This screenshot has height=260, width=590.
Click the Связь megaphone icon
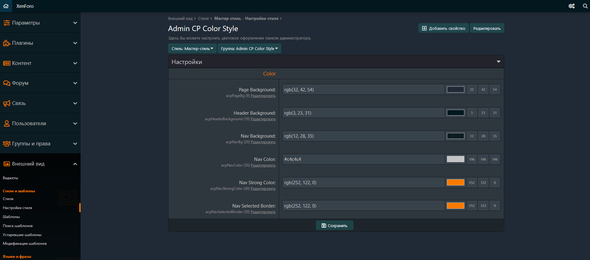[x=7, y=103]
